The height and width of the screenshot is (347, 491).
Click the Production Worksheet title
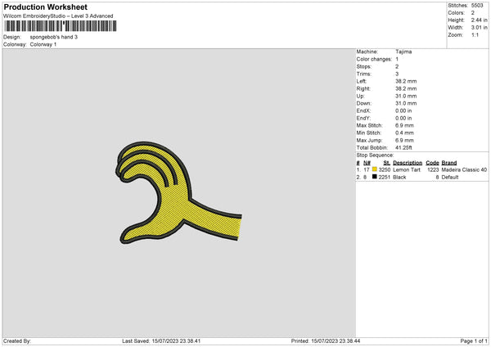pos(45,7)
